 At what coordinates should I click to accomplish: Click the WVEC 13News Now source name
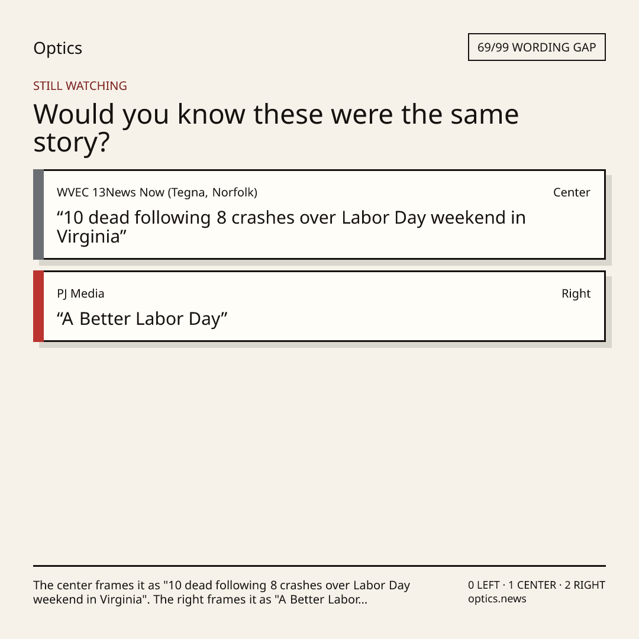[x=157, y=192]
